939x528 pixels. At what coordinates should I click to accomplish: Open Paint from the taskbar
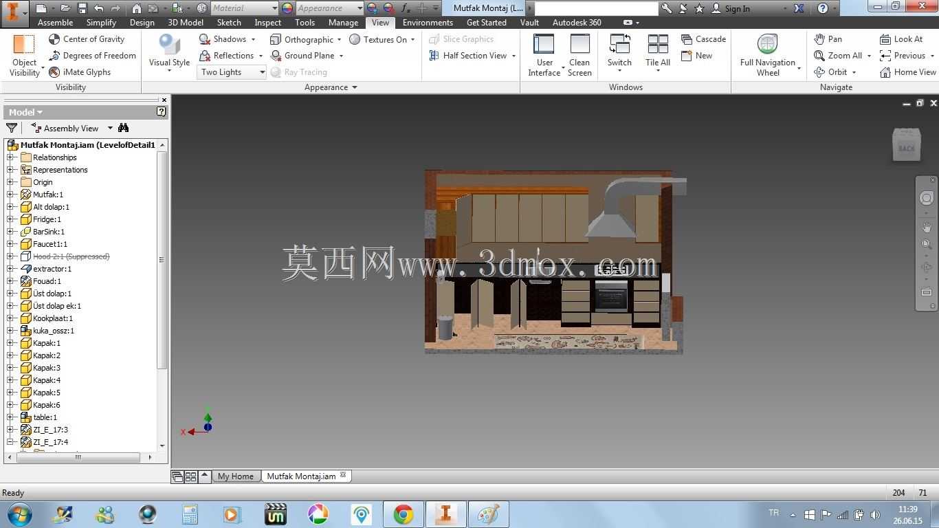point(488,514)
